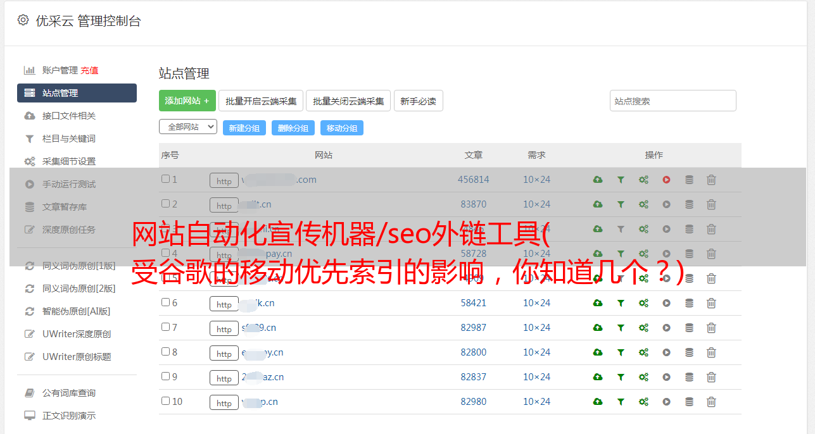Viewport: 815px width, 434px height.
Task: Click the filter icon for site with 456814 articles
Action: [621, 180]
